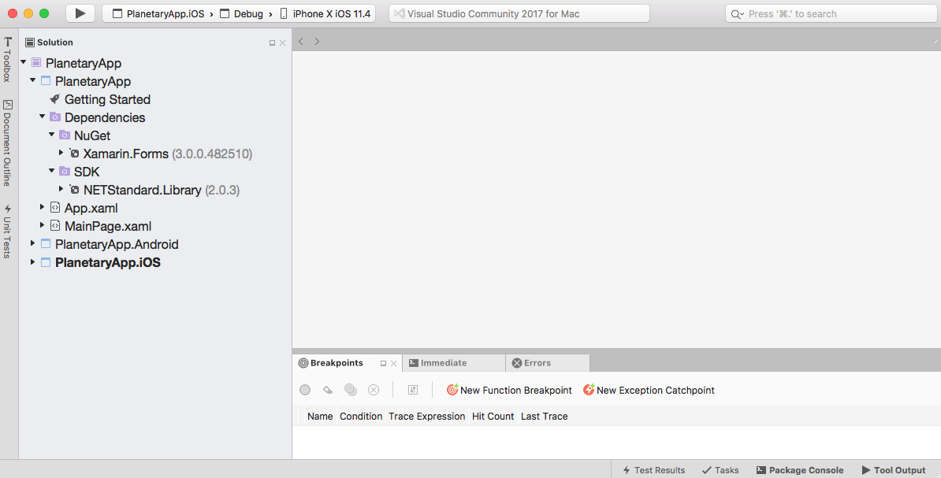
Task: Change the Debug configuration selector
Action: click(241, 14)
